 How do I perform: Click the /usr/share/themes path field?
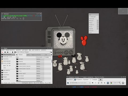click(33, 52)
